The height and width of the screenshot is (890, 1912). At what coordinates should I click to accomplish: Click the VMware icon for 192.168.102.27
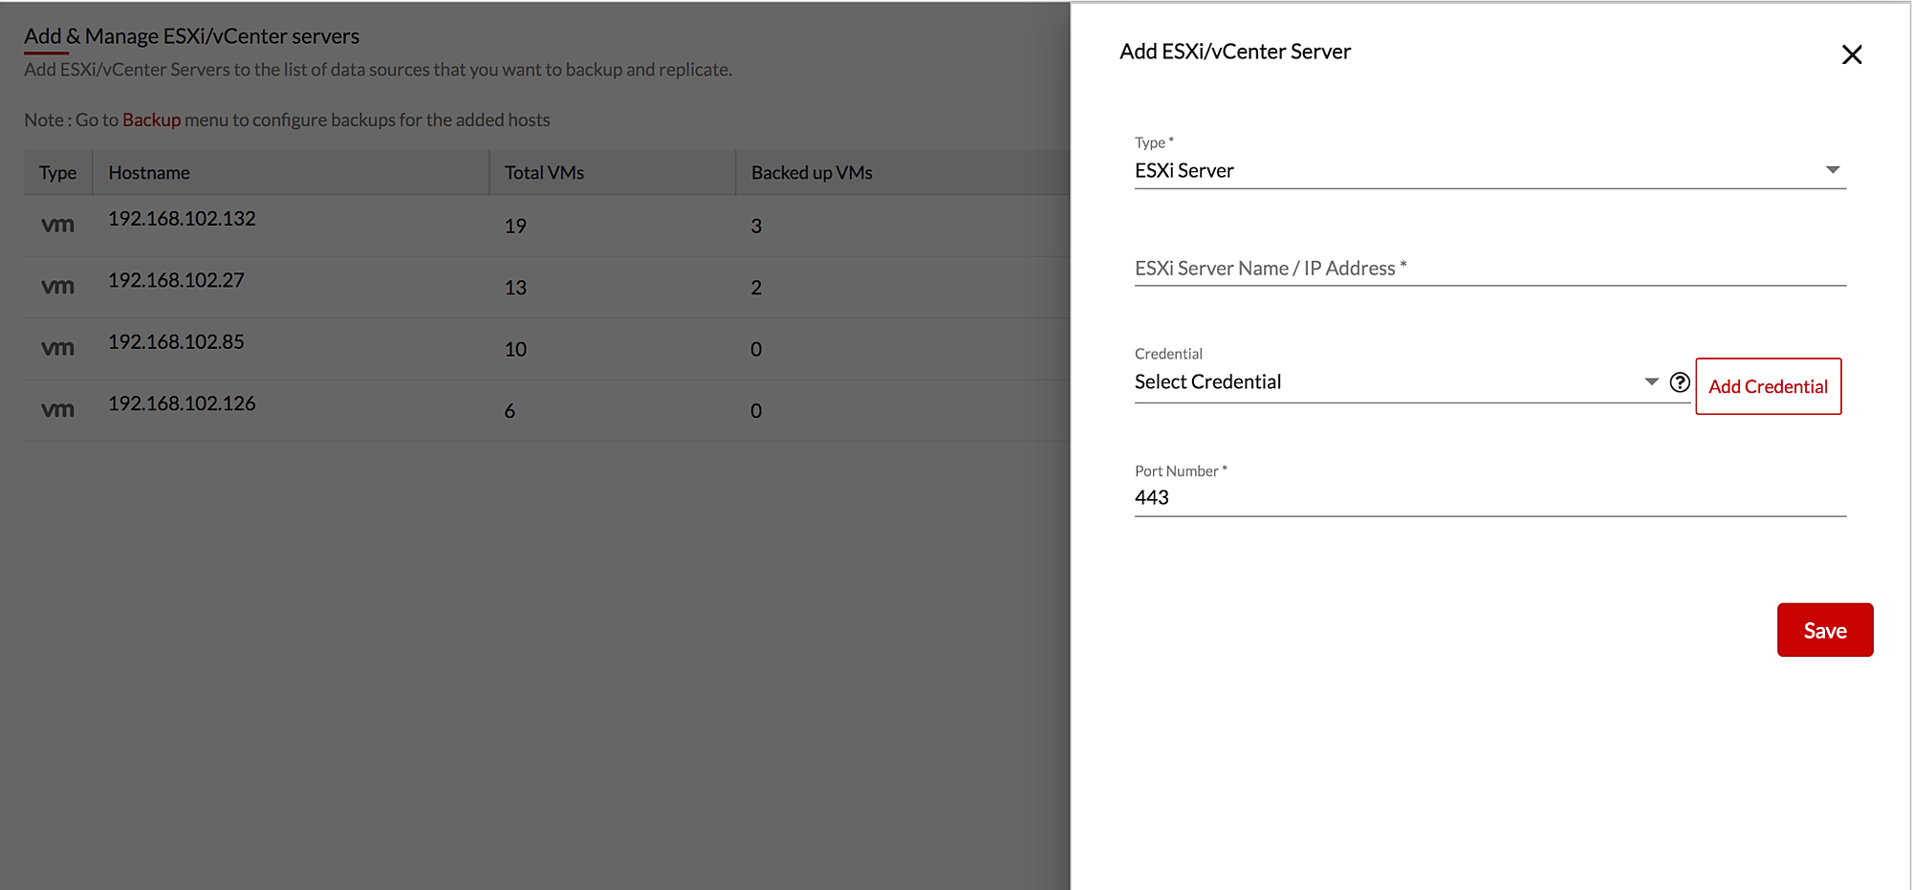[57, 287]
